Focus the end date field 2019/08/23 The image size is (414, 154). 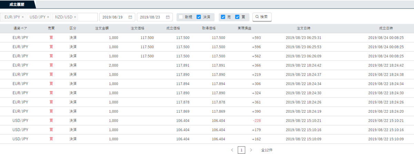pyautogui.click(x=155, y=17)
